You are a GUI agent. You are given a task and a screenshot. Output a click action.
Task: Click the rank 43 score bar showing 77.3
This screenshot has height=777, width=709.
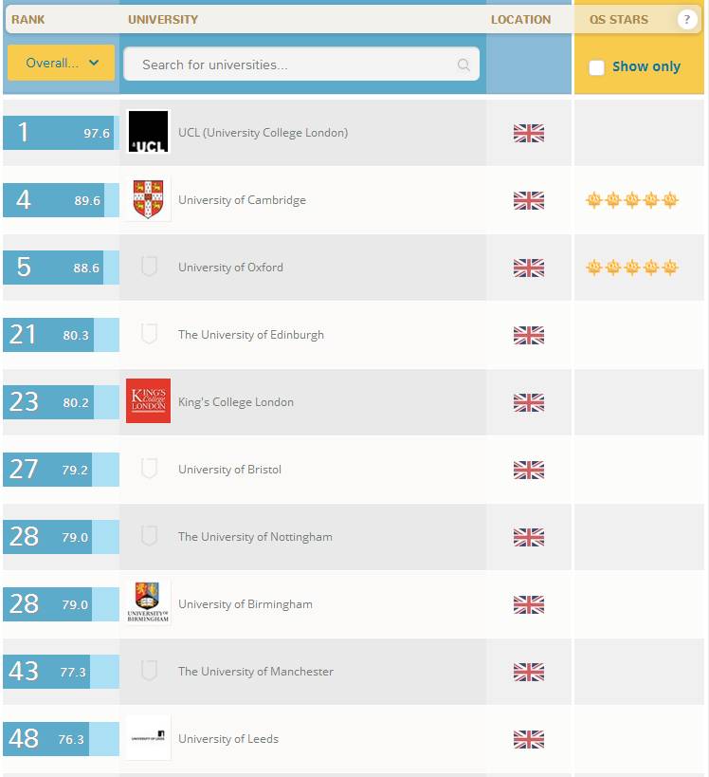click(61, 672)
